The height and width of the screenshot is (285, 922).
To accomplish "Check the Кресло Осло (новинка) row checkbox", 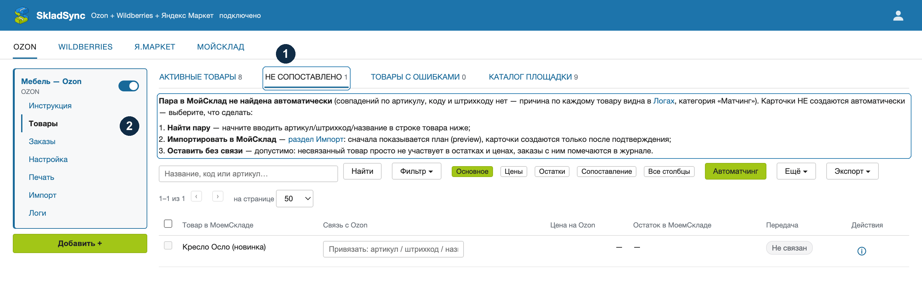I will 168,245.
